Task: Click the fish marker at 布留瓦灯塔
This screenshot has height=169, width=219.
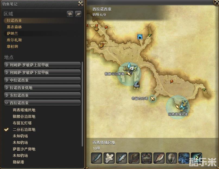Action: pos(152,99)
